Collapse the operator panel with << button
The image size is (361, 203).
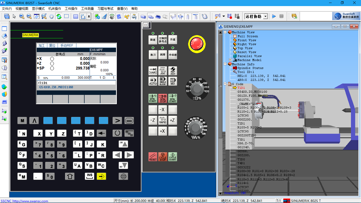point(145,25)
